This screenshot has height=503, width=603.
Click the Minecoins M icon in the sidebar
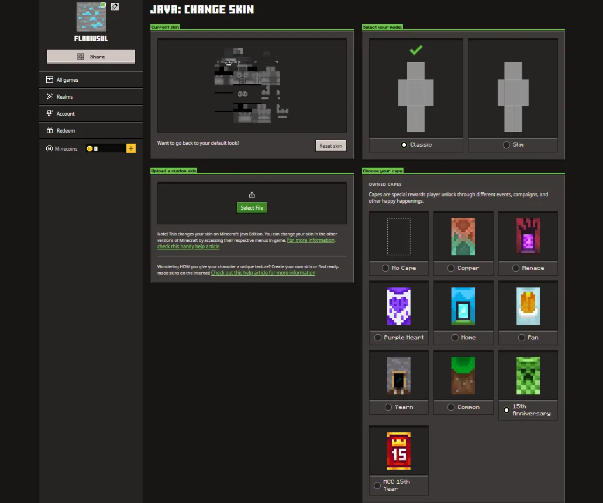49,148
